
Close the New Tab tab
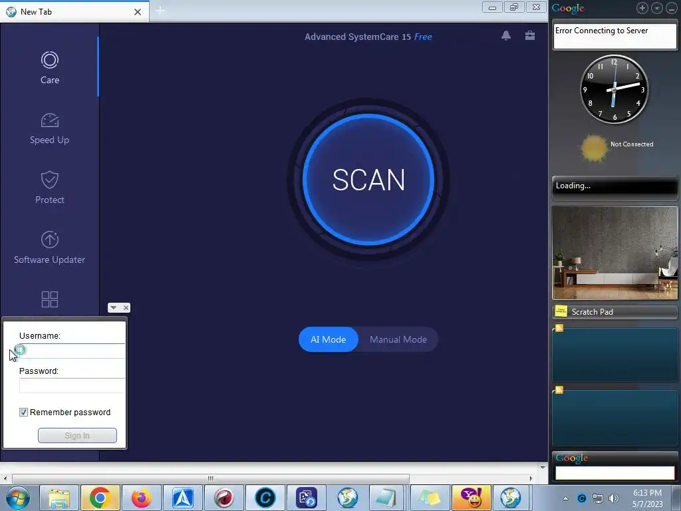pos(138,12)
